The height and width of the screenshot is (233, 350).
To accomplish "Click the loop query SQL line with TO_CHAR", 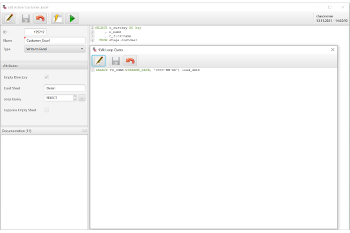I will [x=147, y=70].
